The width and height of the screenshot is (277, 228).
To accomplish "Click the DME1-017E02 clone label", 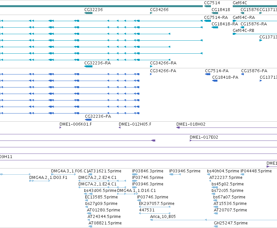I will tap(204, 137).
